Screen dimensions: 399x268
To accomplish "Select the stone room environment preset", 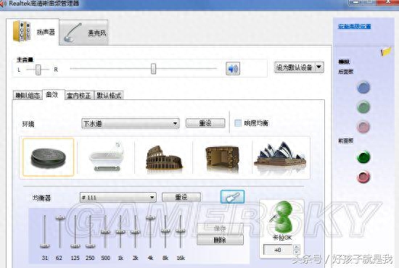I will click(x=222, y=157).
